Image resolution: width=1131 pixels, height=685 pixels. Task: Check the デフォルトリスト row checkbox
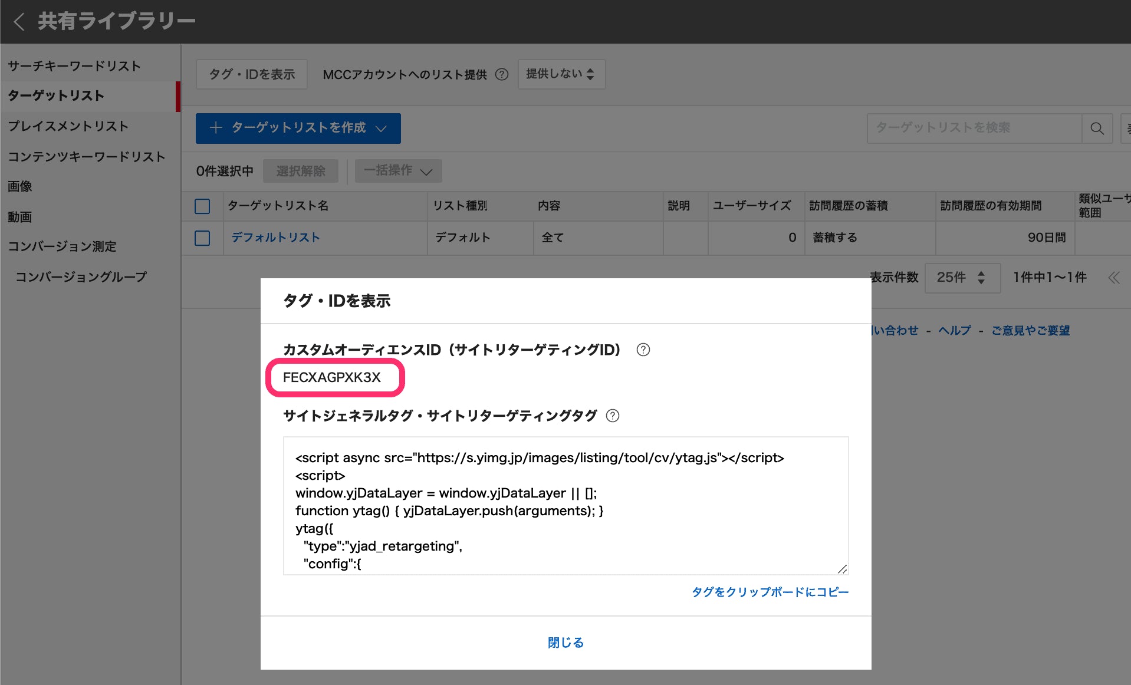202,238
